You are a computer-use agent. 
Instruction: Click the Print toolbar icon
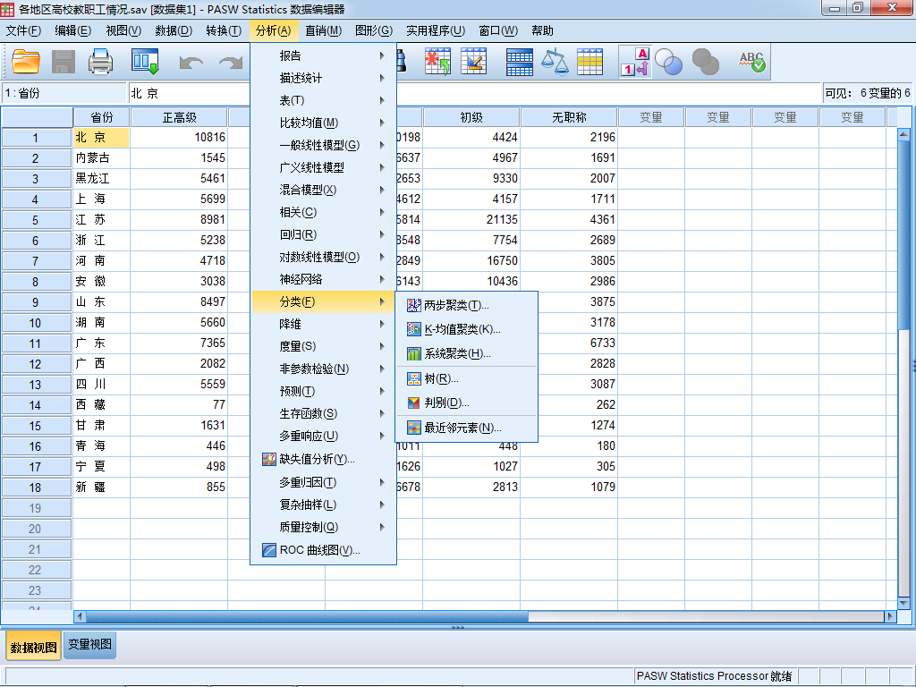pos(100,62)
